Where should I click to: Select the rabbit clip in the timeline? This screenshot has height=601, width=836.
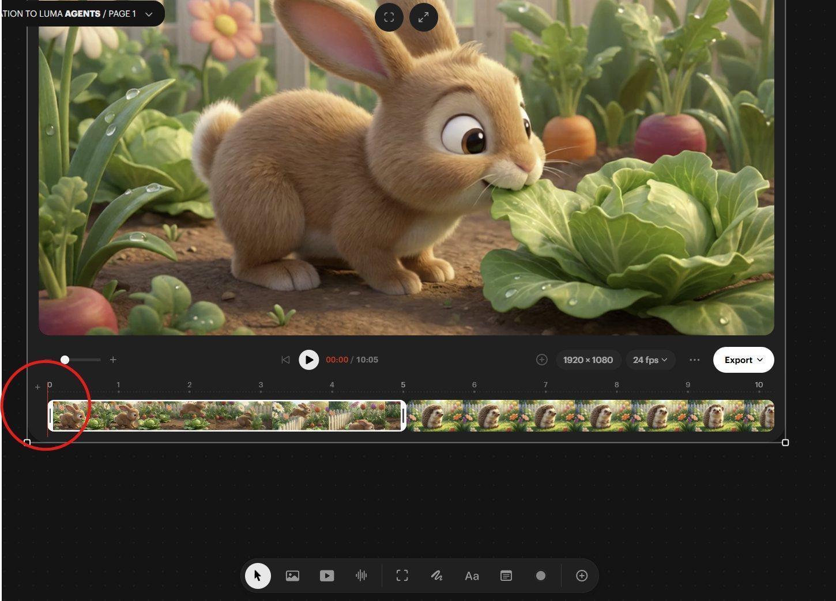coord(227,415)
